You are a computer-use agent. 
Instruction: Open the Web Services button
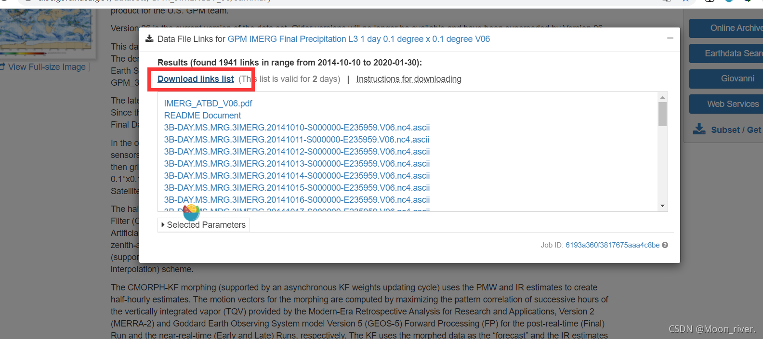[x=726, y=104]
